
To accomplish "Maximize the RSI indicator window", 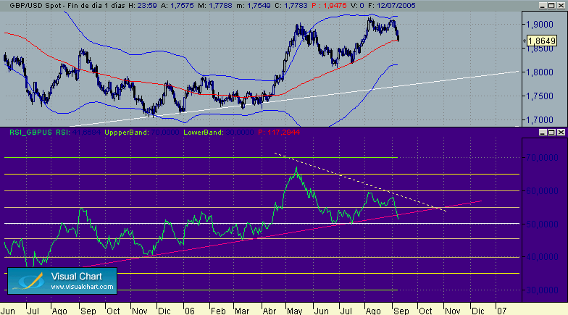I will (x=551, y=132).
